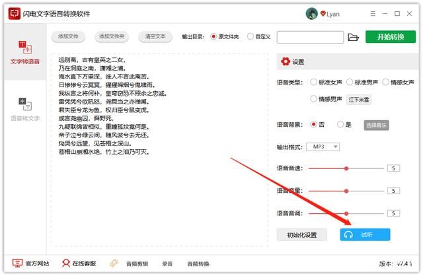Start conversion with 开始转换 button
Image resolution: width=423 pixels, height=276 pixels.
coord(391,37)
